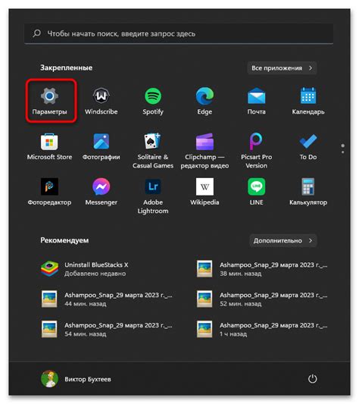The image size is (359, 404).
Task: Launch the To Do app
Action: coord(308,141)
